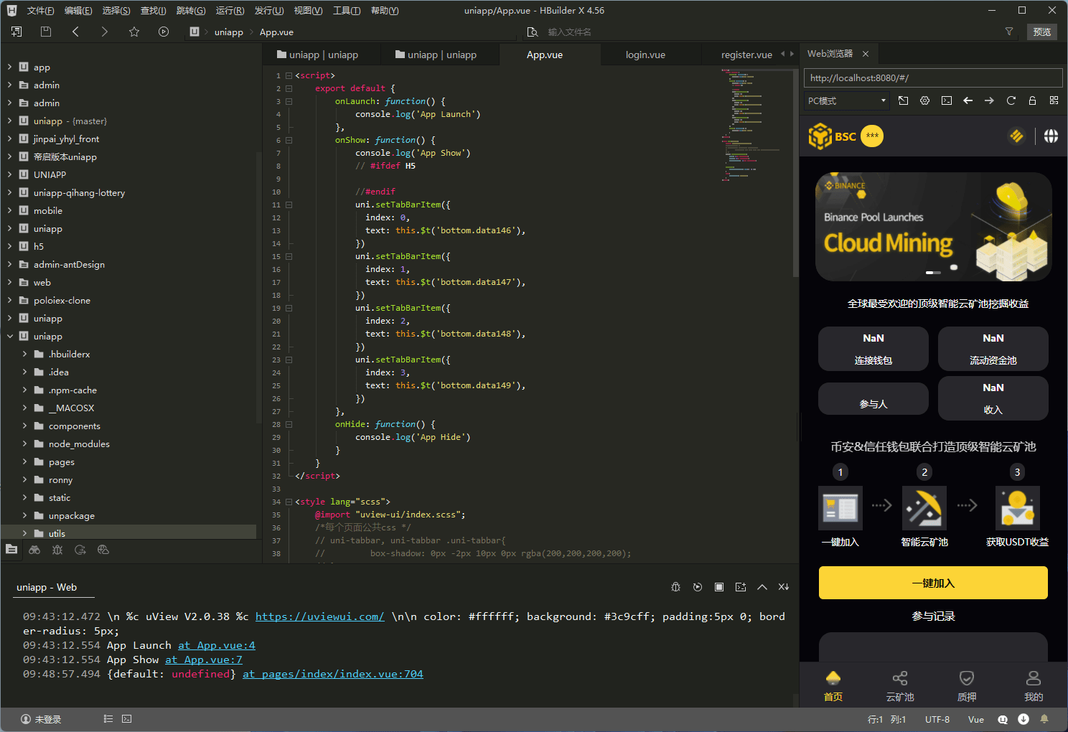Image resolution: width=1068 pixels, height=732 pixels.
Task: Open the PC模式 device mode dropdown
Action: 847,100
